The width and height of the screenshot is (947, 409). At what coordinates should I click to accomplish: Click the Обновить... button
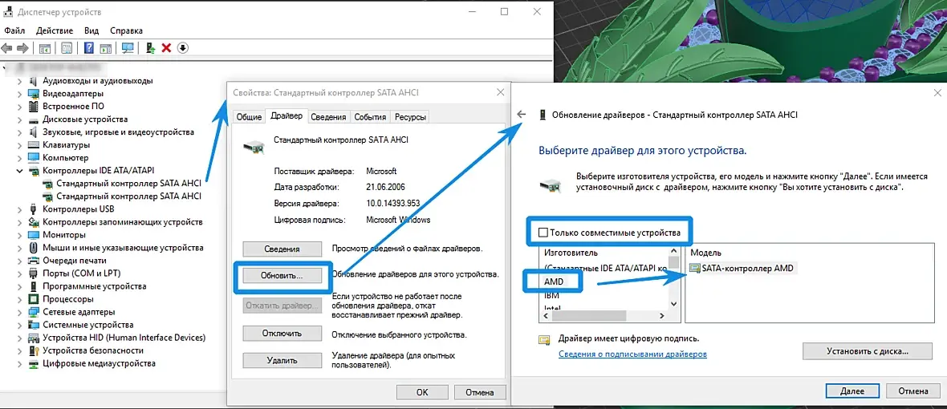tap(282, 275)
